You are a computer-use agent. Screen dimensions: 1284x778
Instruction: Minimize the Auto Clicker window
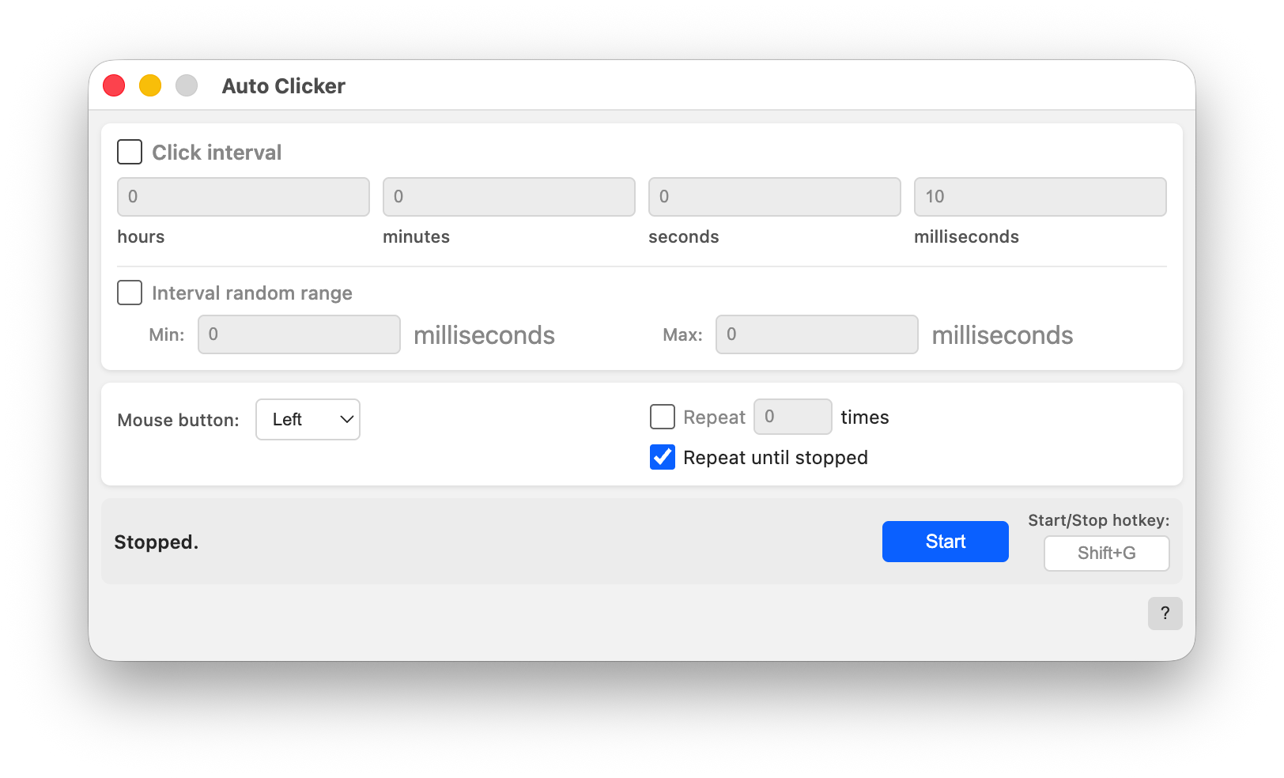click(150, 85)
